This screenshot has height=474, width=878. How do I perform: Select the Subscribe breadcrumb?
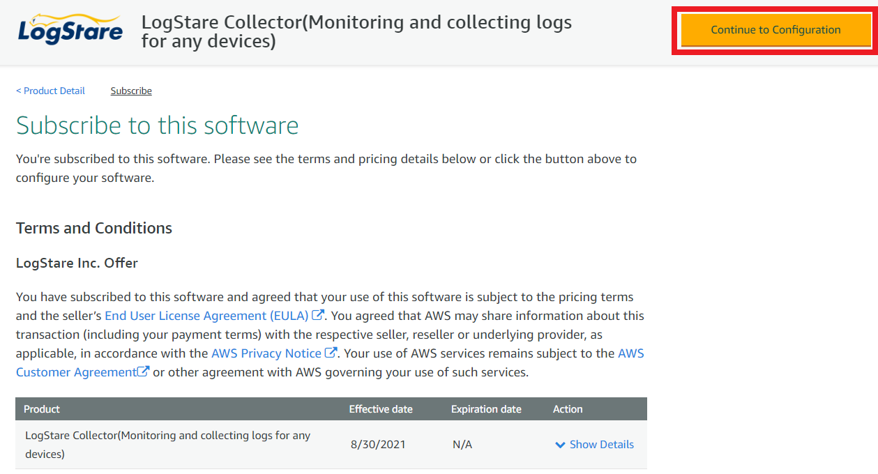[x=131, y=91]
